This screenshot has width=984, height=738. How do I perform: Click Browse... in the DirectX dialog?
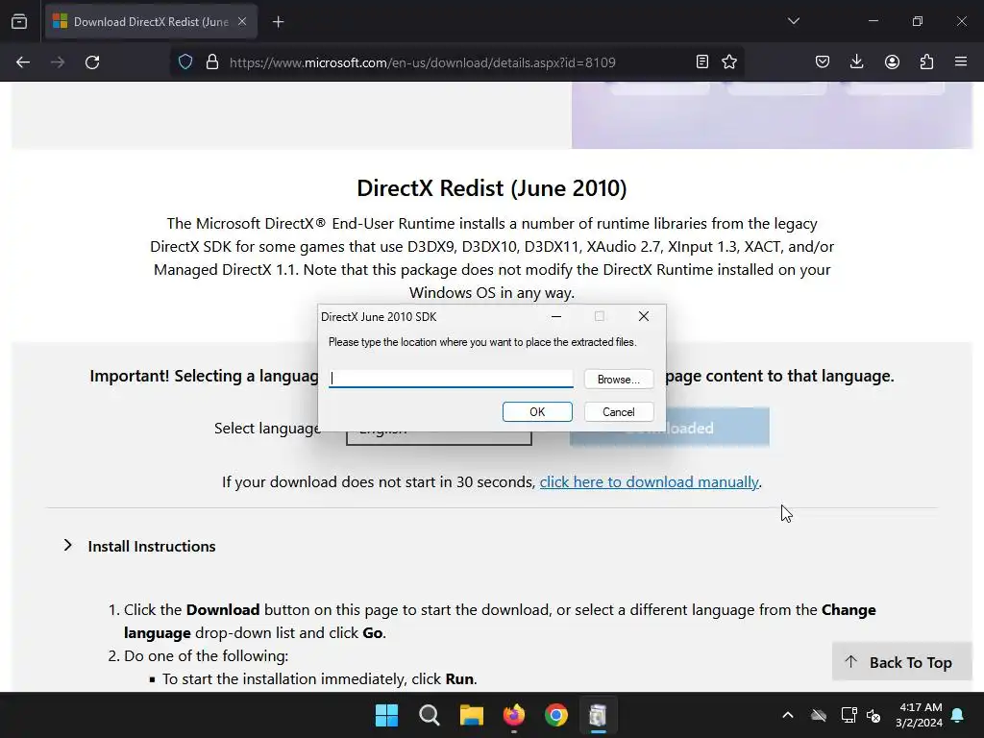[619, 379]
